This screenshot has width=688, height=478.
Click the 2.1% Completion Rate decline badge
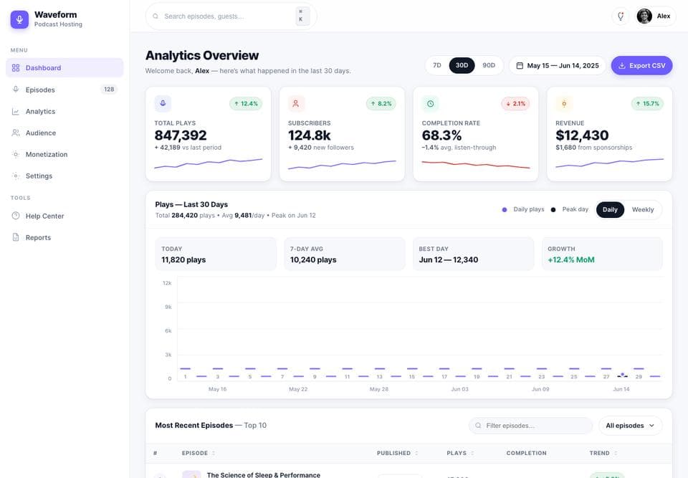tap(515, 104)
